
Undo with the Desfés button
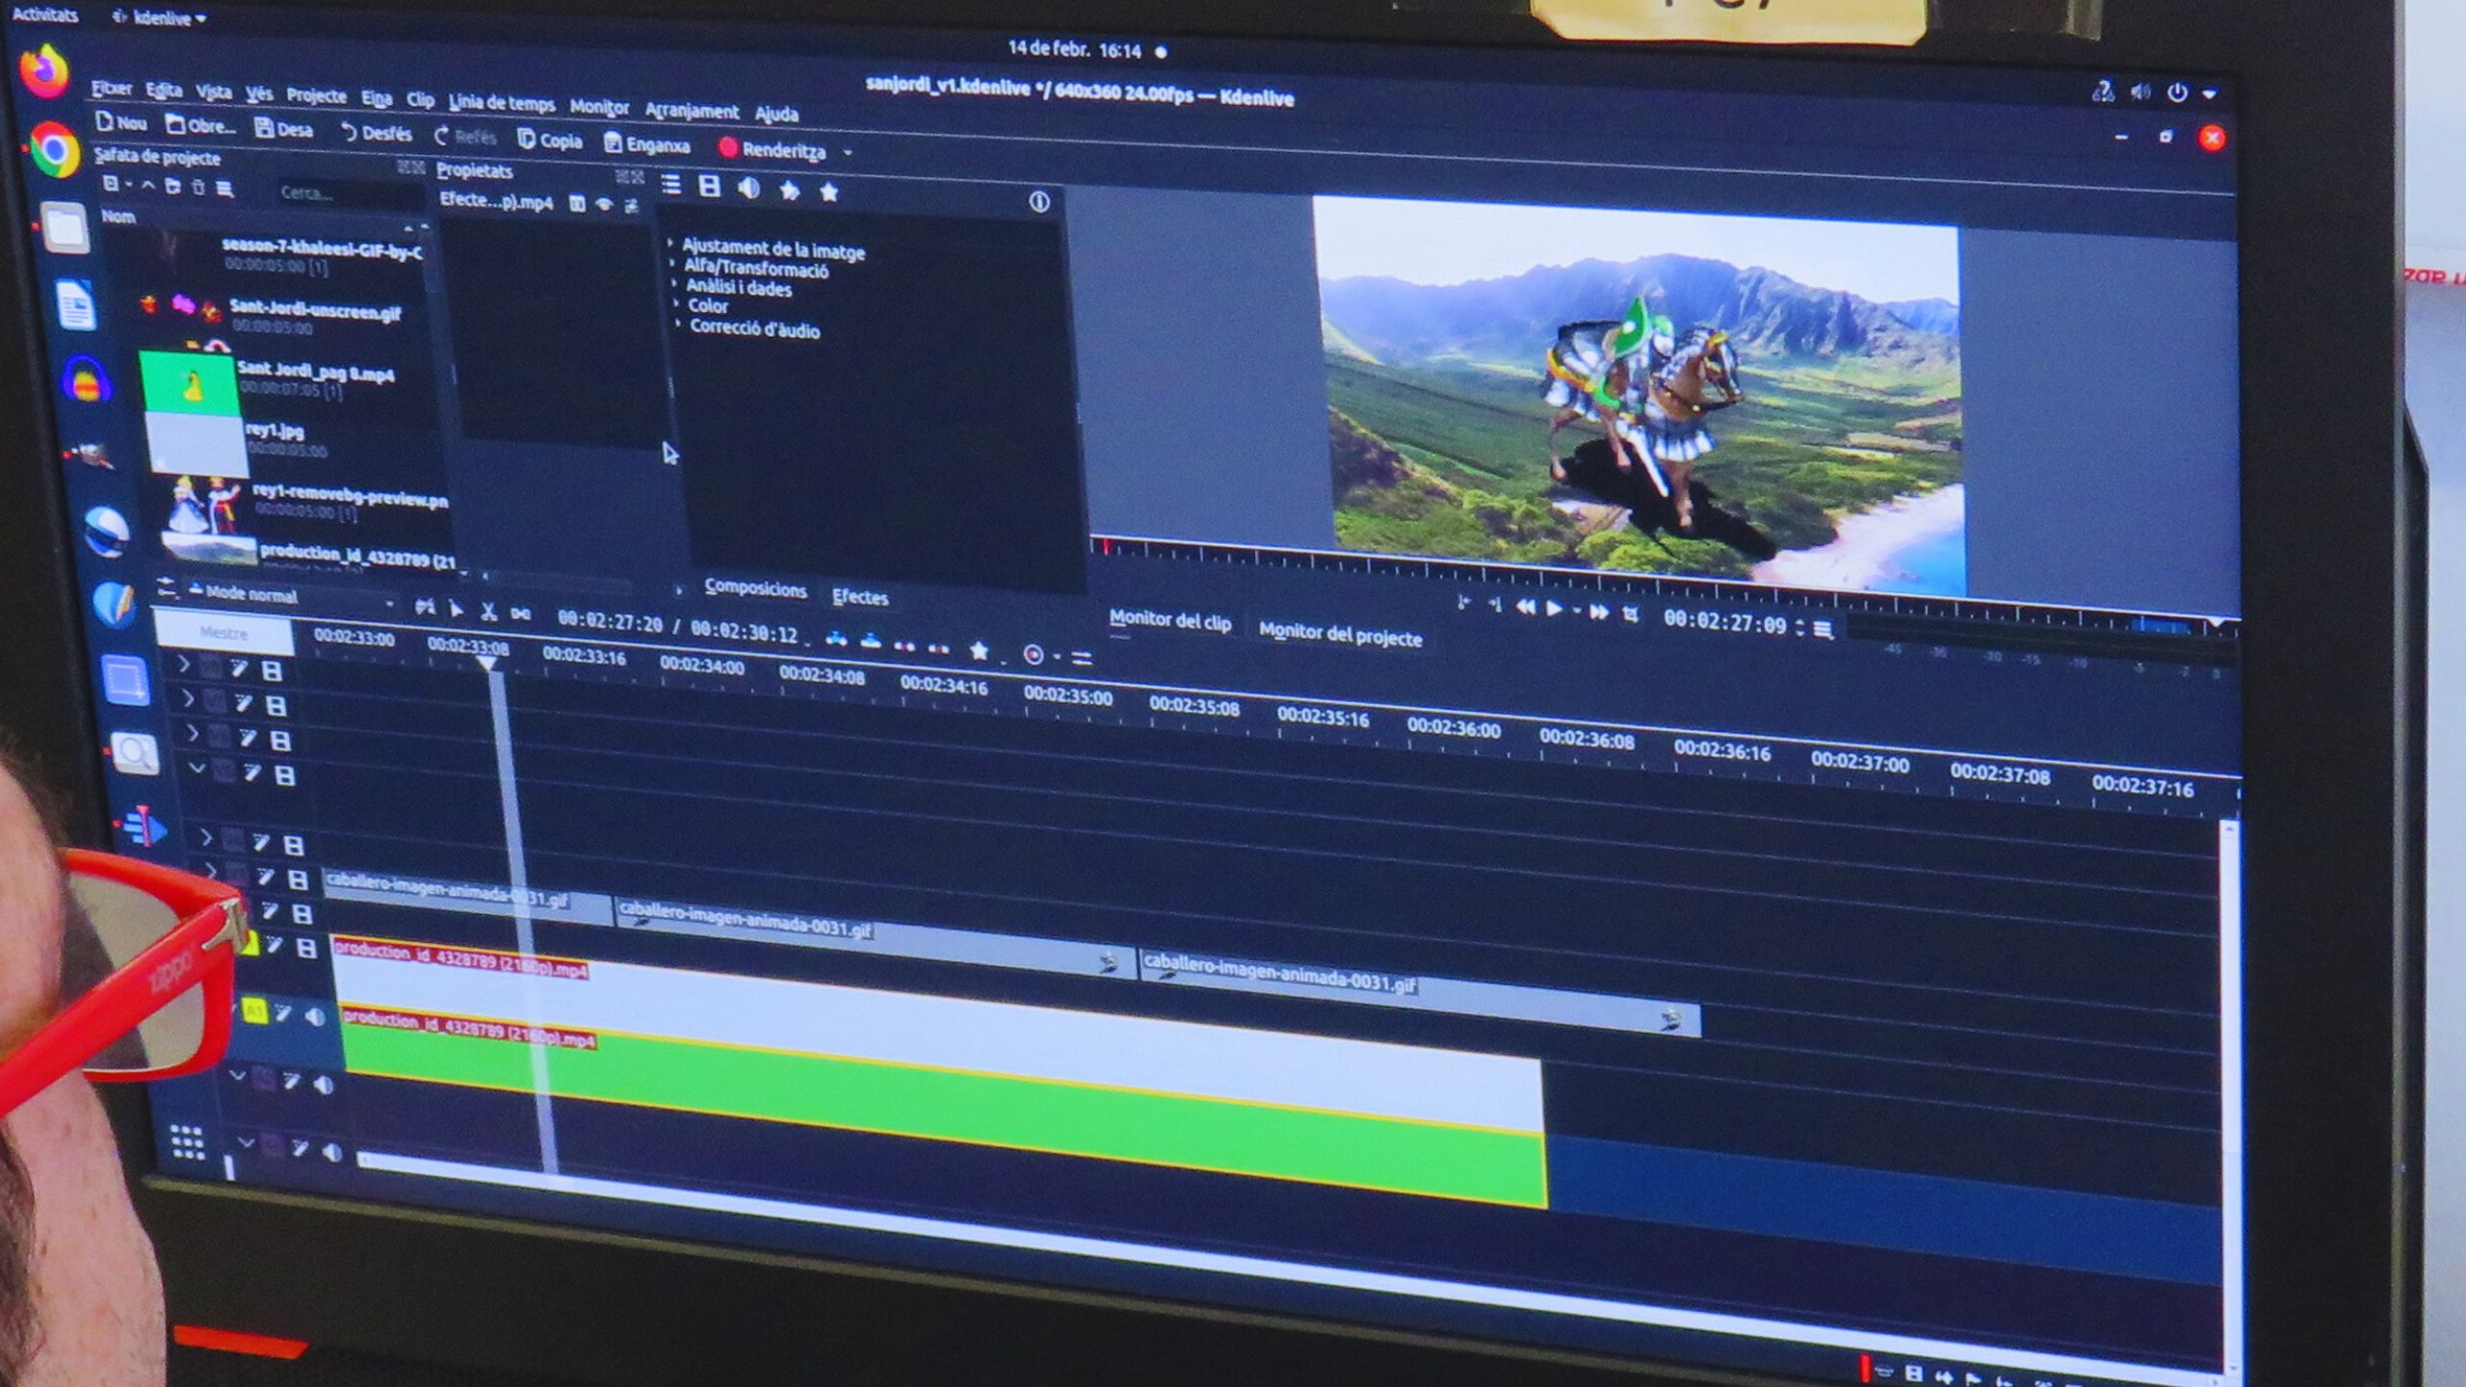coord(377,133)
